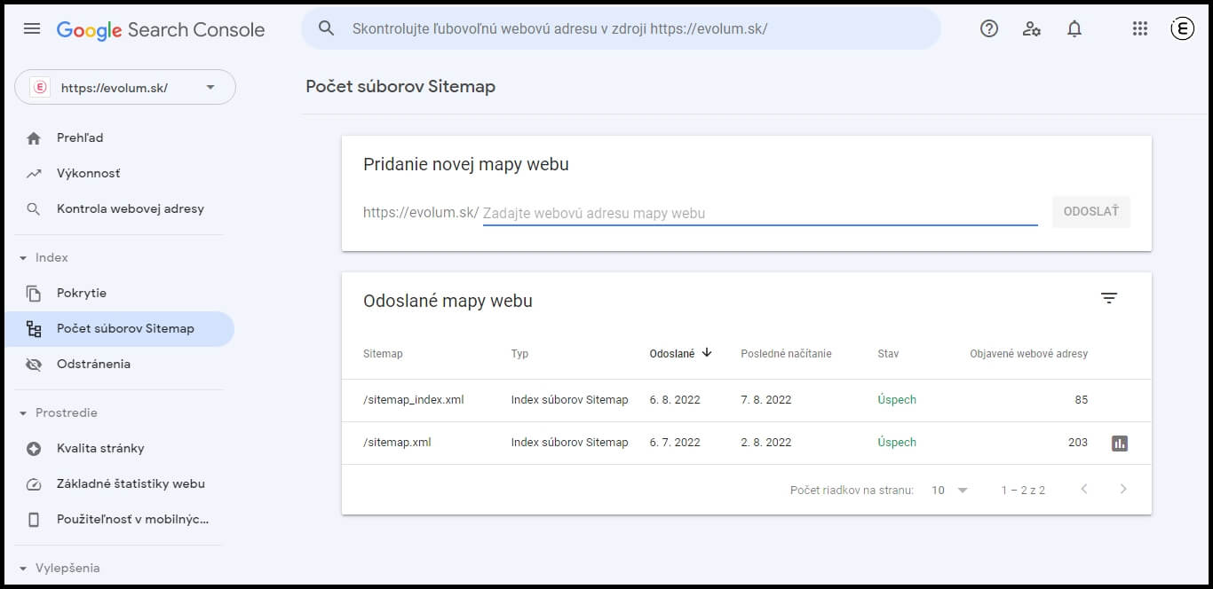Open the hamburger main menu
Viewport: 1213px width, 589px height.
[x=32, y=28]
